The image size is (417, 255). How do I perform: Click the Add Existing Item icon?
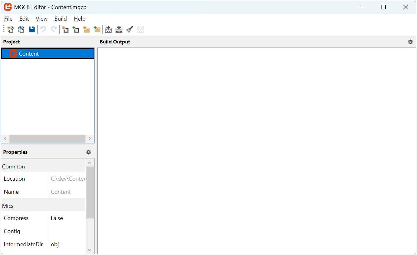tap(76, 29)
